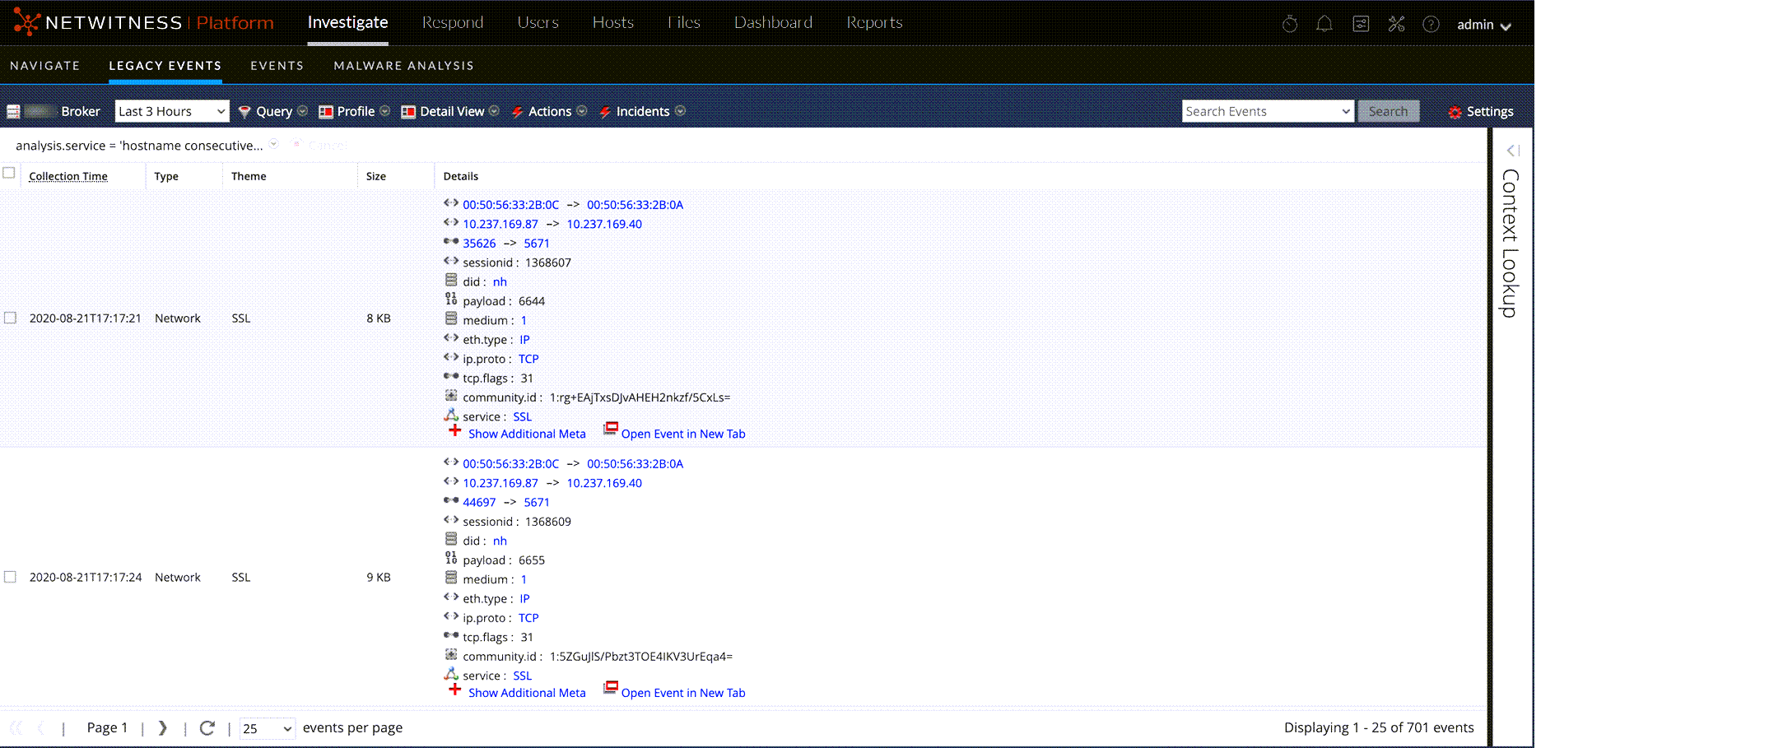Expand the admin user menu
Viewport: 1783px width, 748px height.
[1483, 25]
